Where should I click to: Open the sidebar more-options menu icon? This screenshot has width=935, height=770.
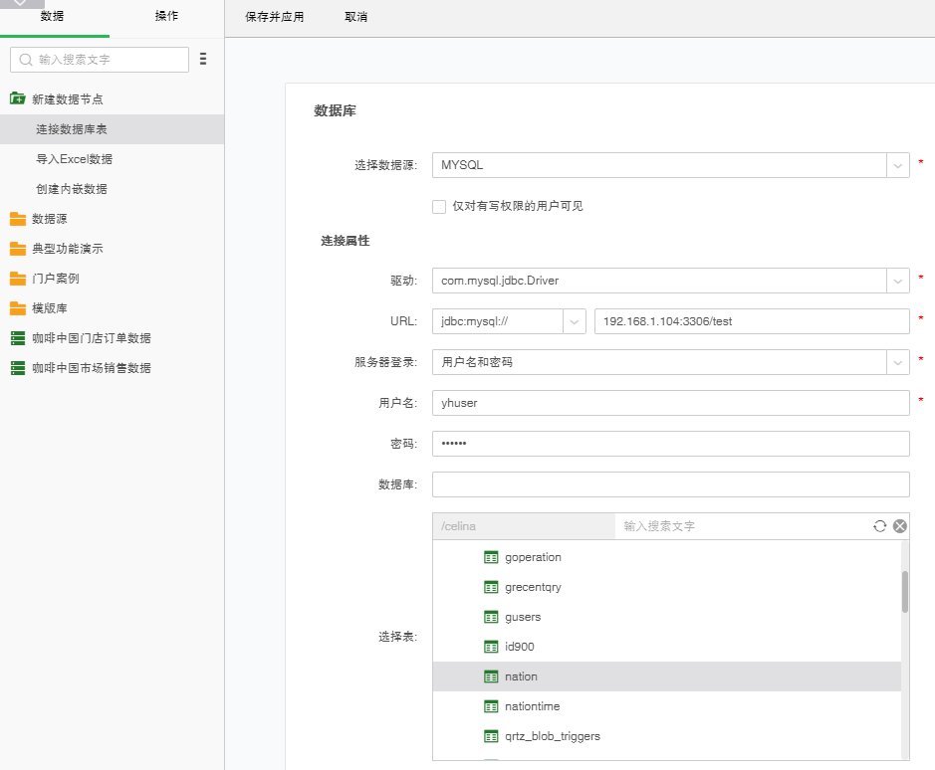(x=203, y=60)
